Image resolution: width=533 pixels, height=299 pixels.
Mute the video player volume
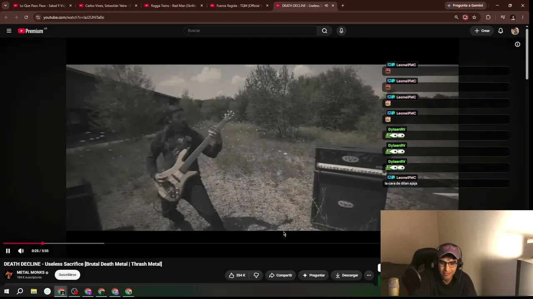pos(21,251)
